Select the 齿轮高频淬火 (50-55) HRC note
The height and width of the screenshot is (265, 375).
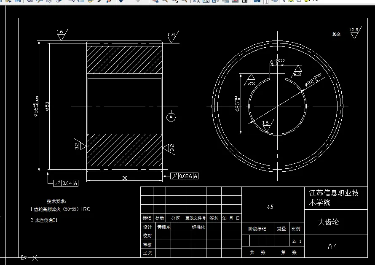coord(60,209)
